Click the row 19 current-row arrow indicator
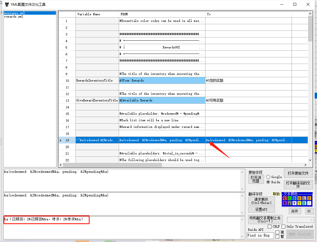 (61, 140)
